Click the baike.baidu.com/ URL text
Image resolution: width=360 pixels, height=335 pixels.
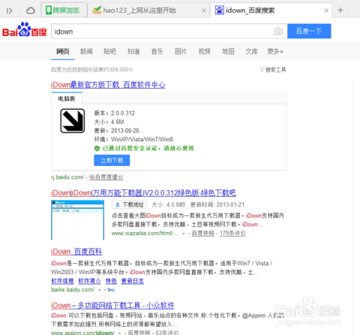point(73,290)
